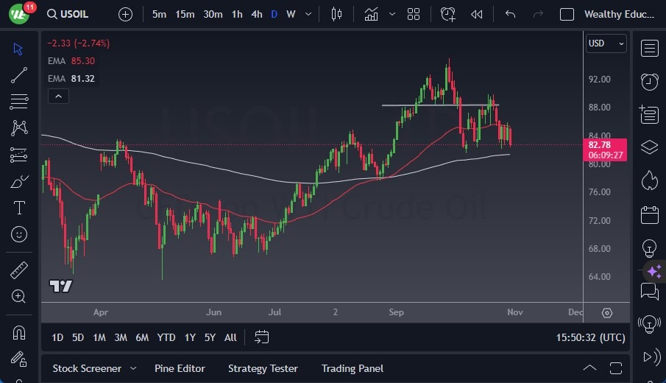The width and height of the screenshot is (666, 383).
Task: Click the 82.78 current price label
Action: click(606, 145)
